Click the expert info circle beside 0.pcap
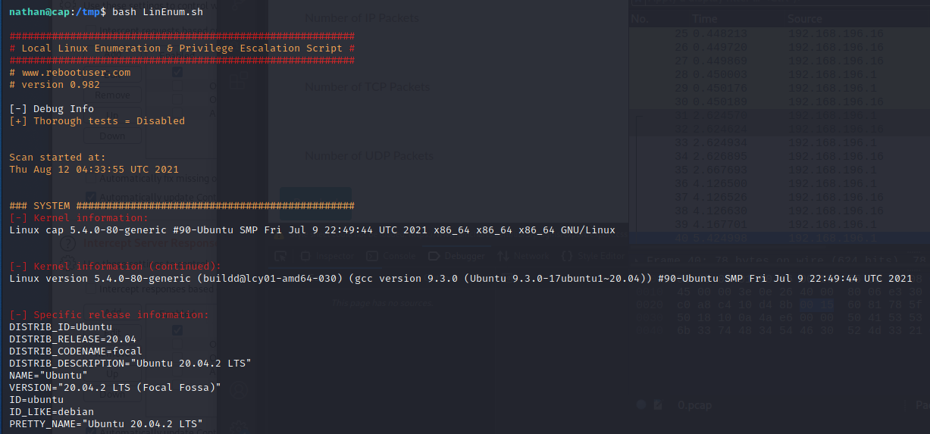The image size is (930, 434). click(x=641, y=404)
